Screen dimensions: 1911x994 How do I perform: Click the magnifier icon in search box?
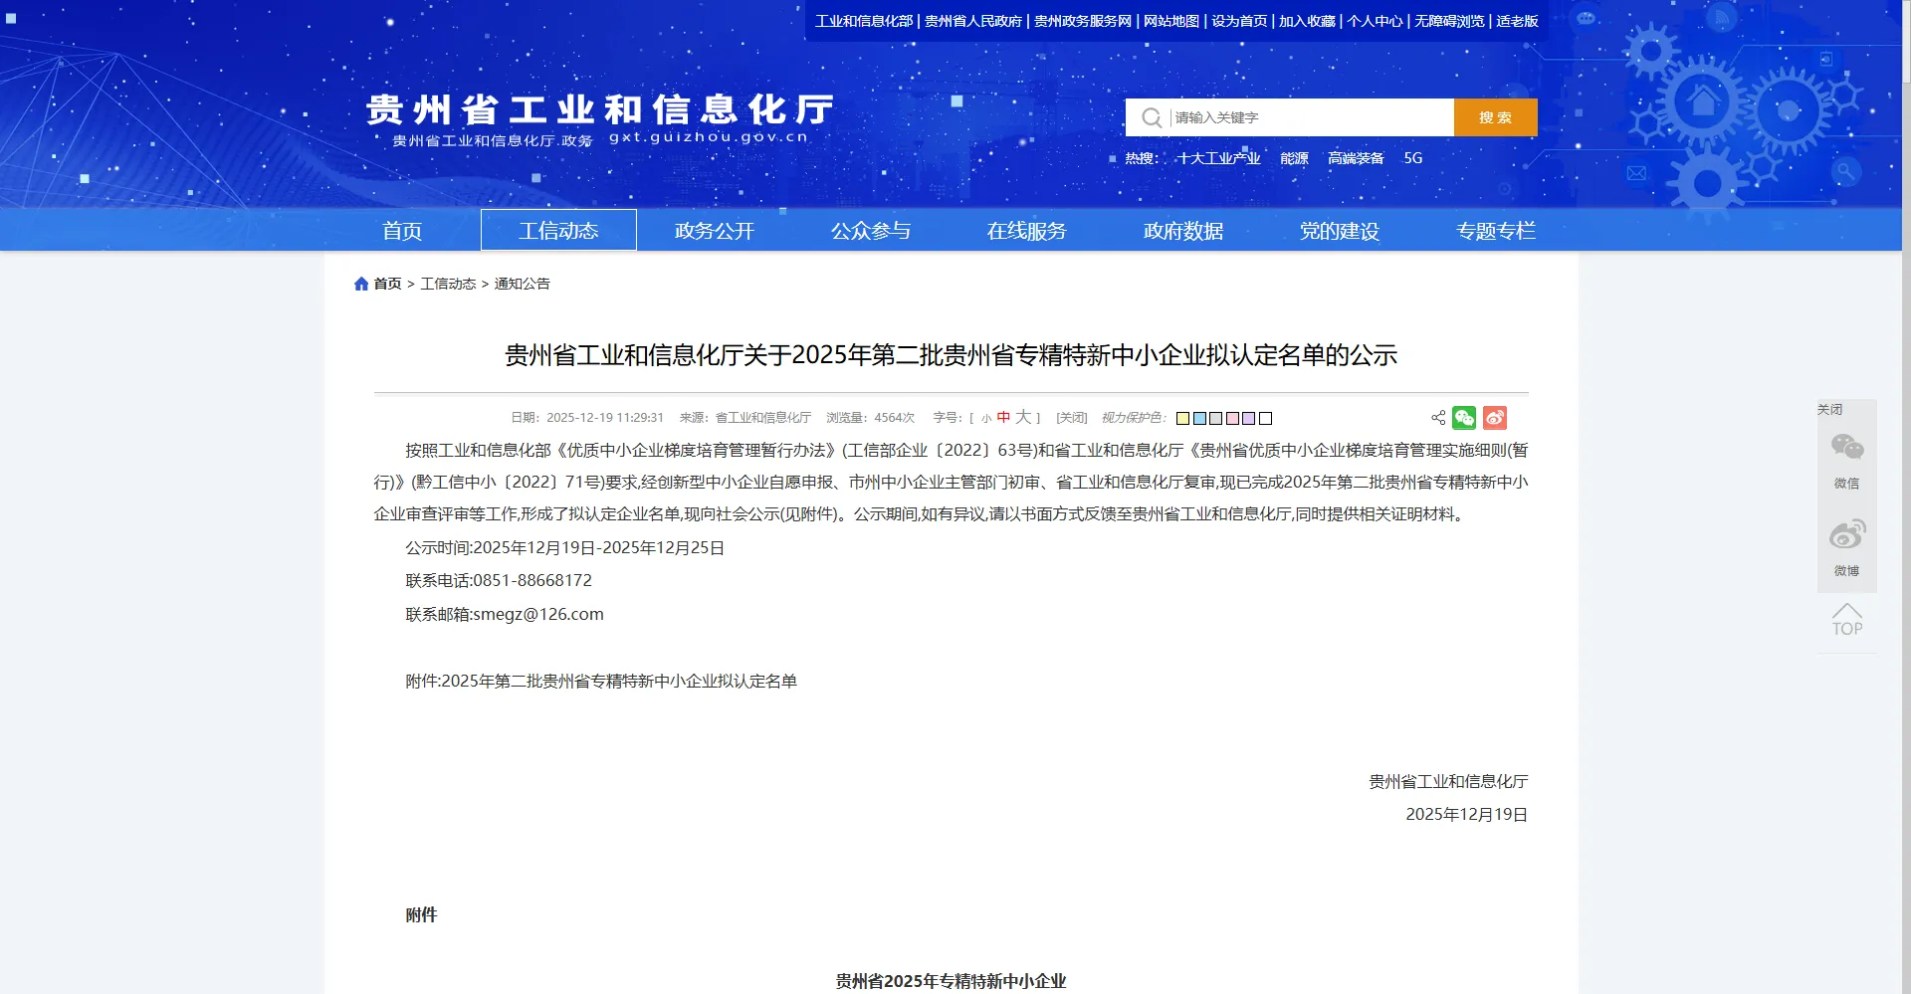tap(1151, 117)
